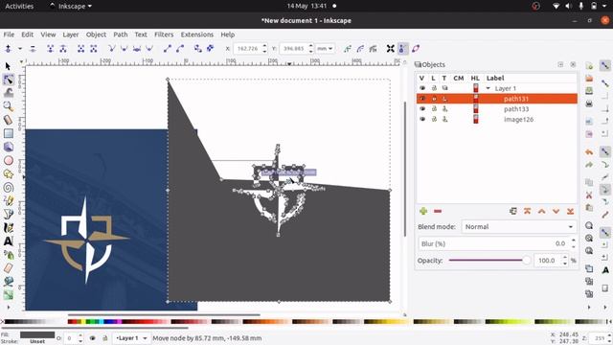
Task: Open the Blend mode Normal dropdown
Action: tap(519, 227)
